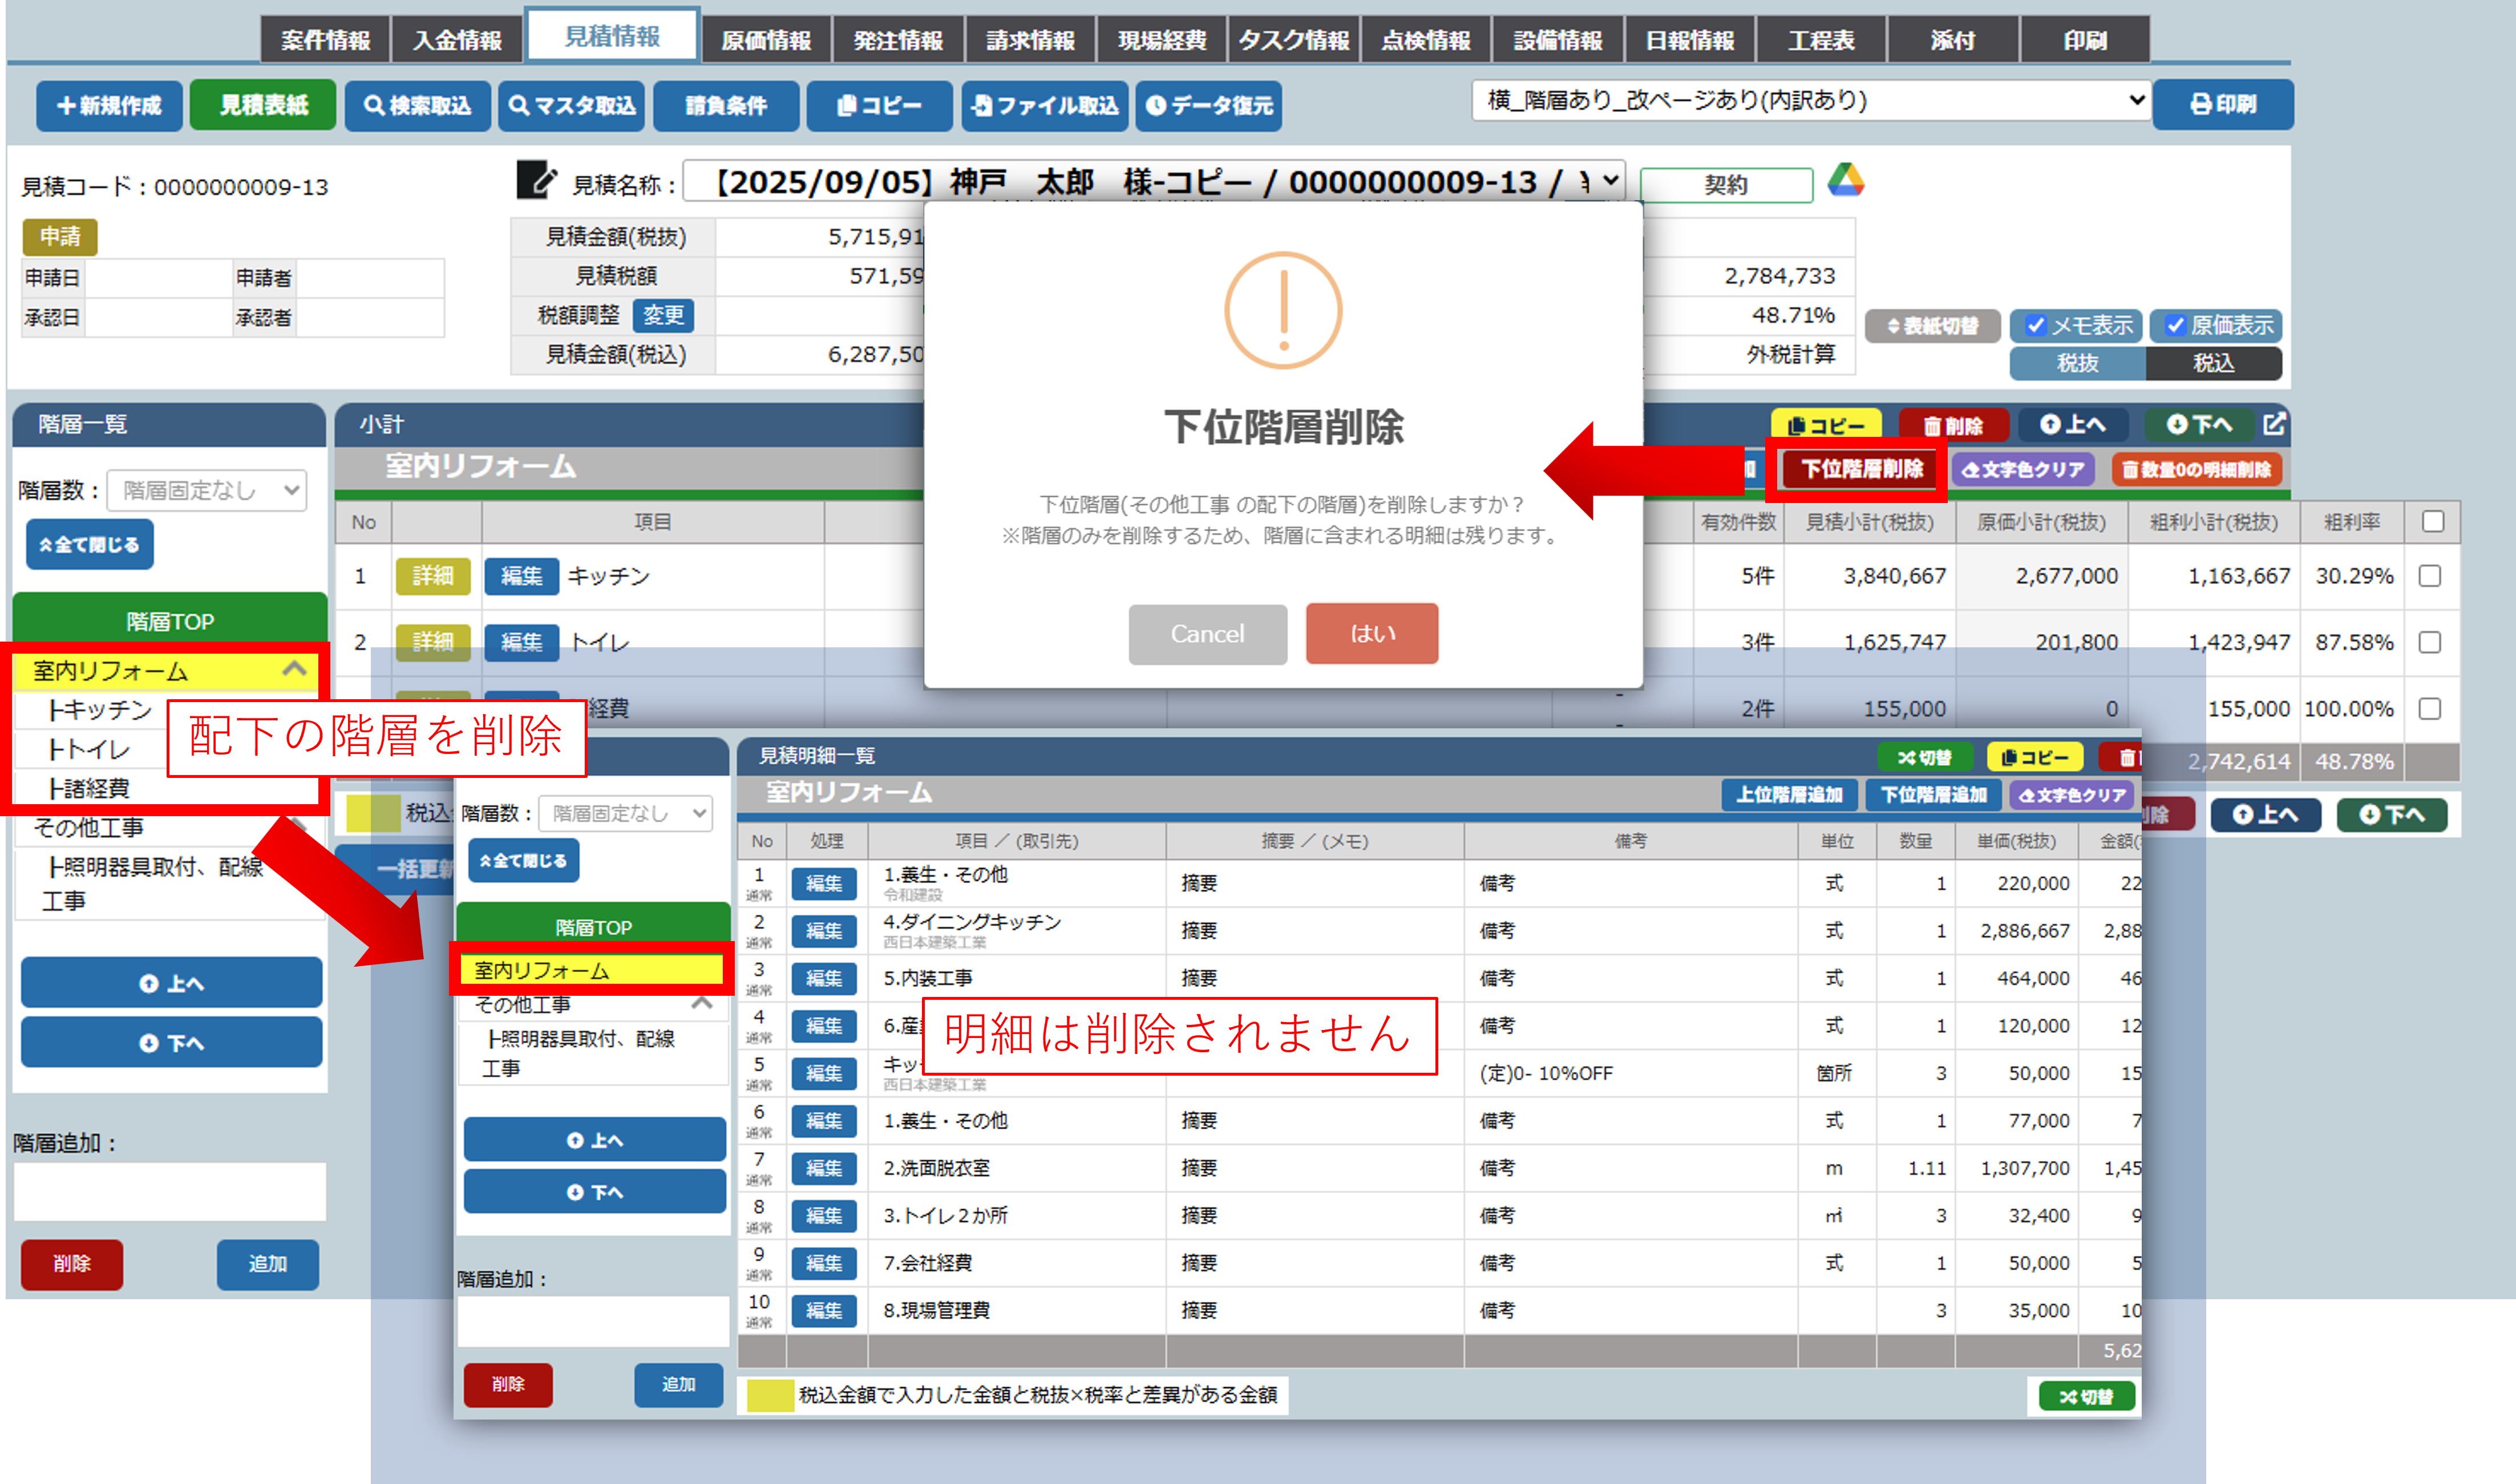Click the 請負条件 button

726,105
